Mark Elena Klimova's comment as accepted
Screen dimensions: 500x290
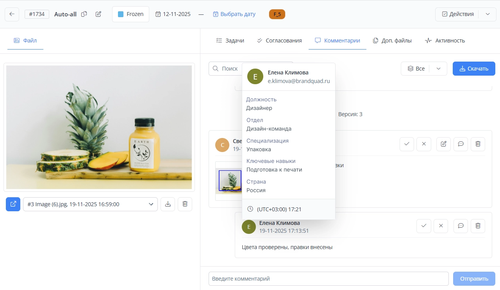click(424, 226)
